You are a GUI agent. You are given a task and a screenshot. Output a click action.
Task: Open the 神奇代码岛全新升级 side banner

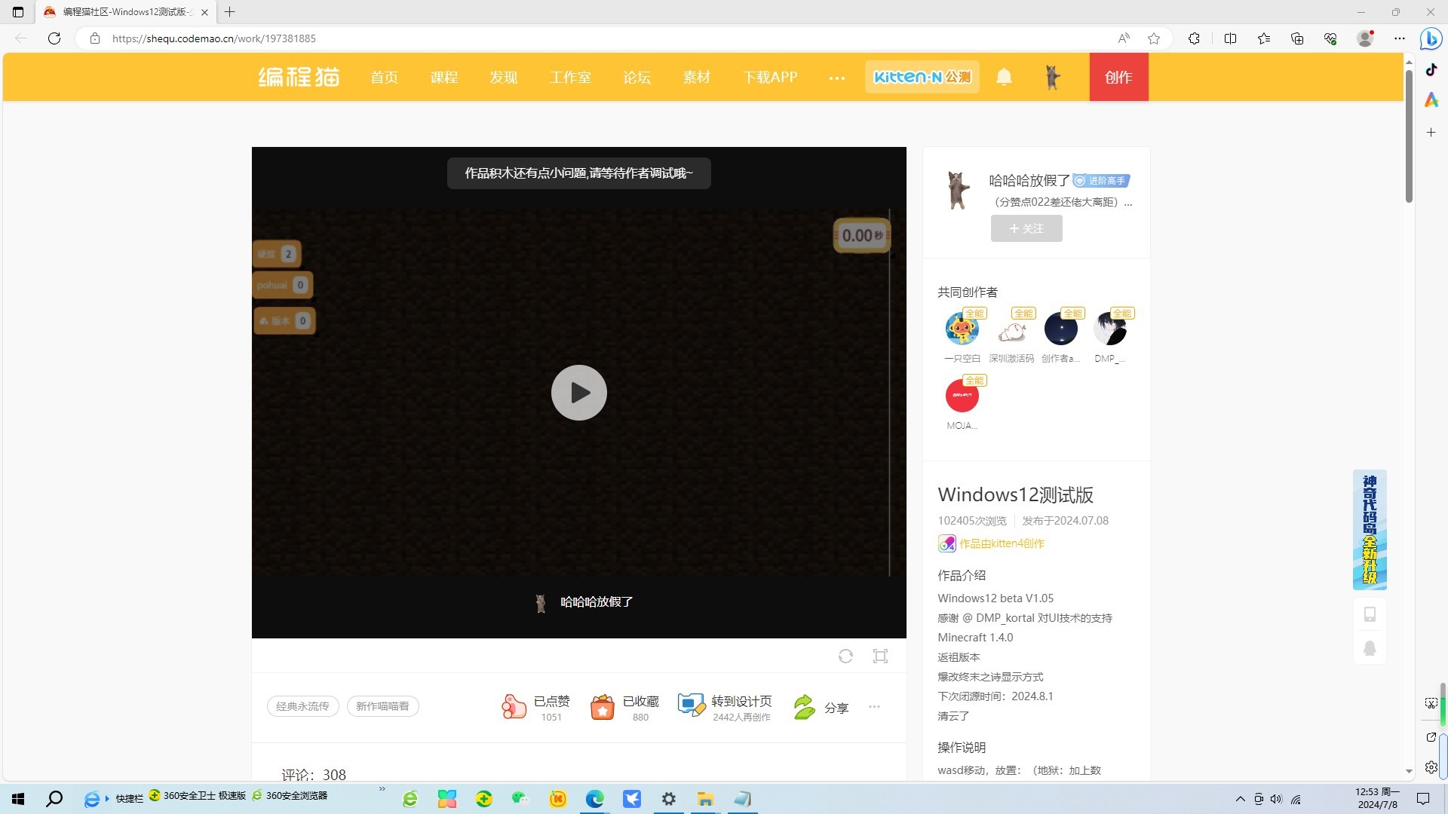1370,529
